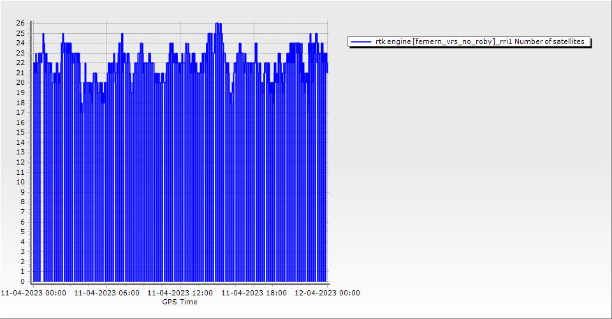
Task: Click the y-axis tick label 17
Action: coord(20,113)
